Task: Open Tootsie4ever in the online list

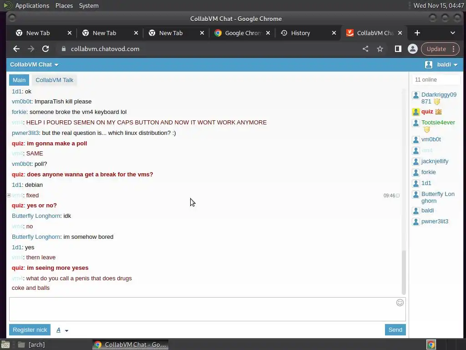Action: tap(438, 122)
